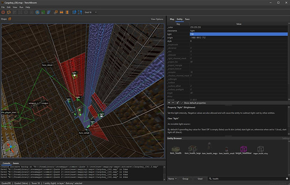290x185 pixels.
Task: Switch to the Face tab
Action: tap(187, 19)
